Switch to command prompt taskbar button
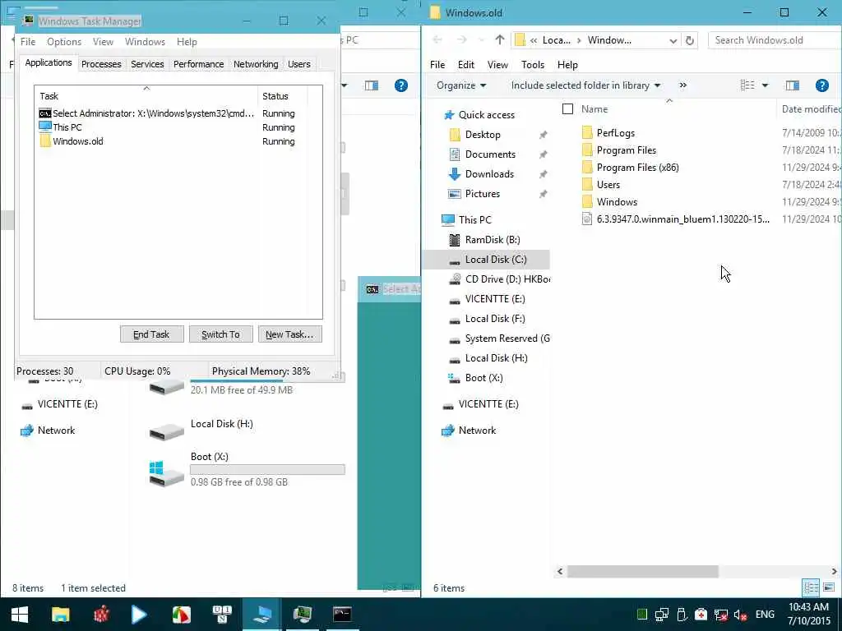The width and height of the screenshot is (842, 631). coord(342,615)
